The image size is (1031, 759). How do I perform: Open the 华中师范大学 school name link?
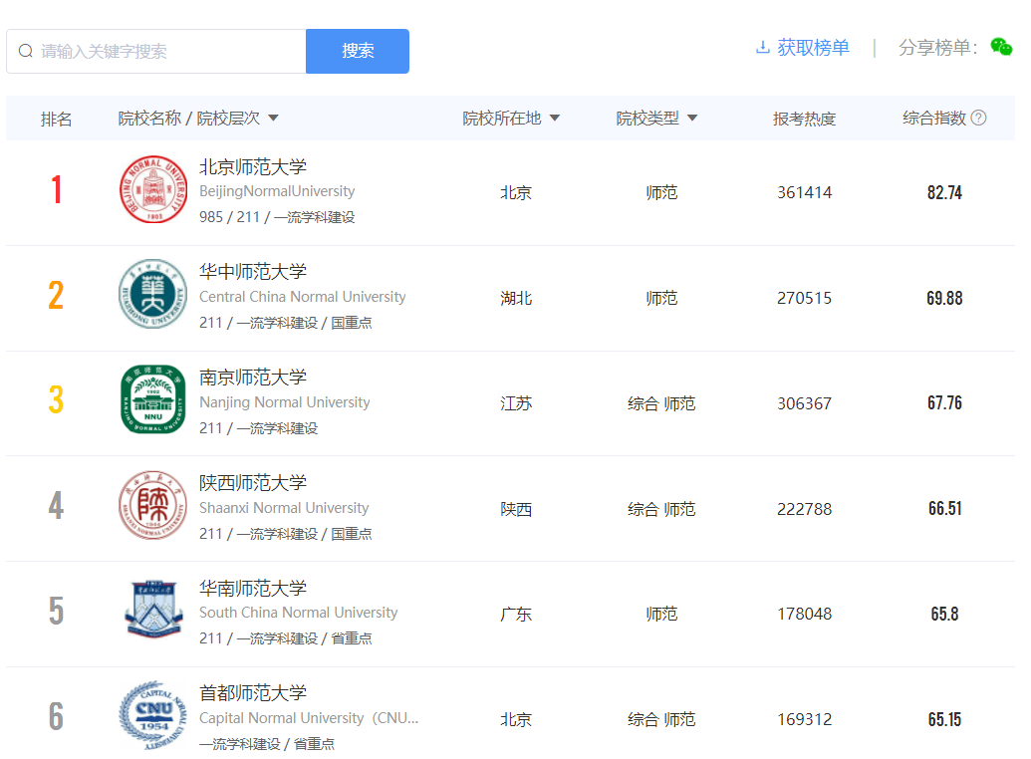tap(253, 272)
